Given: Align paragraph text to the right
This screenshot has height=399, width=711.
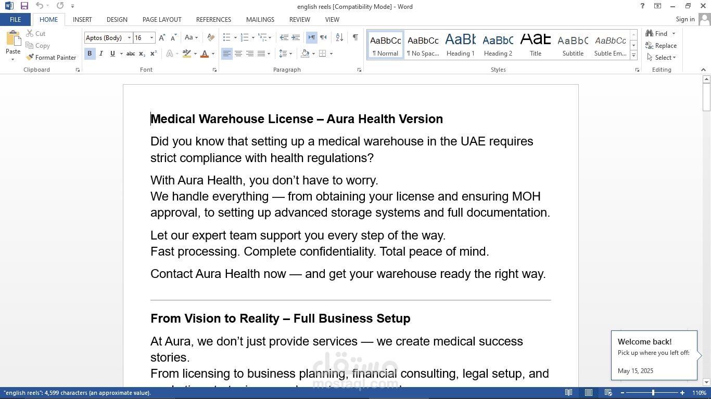Looking at the screenshot, I should click(250, 54).
